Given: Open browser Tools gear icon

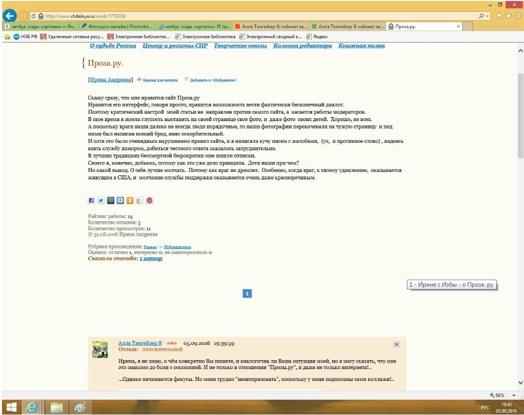Looking at the screenshot, I should (518, 16).
